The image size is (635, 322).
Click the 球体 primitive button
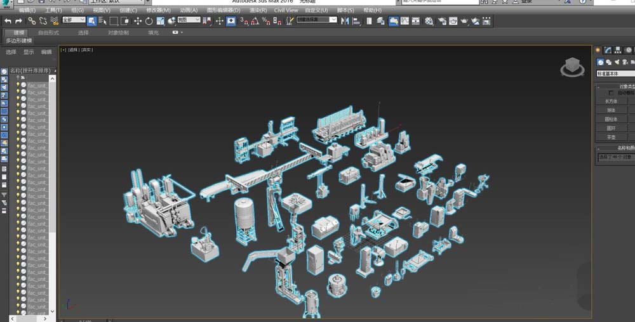[611, 110]
